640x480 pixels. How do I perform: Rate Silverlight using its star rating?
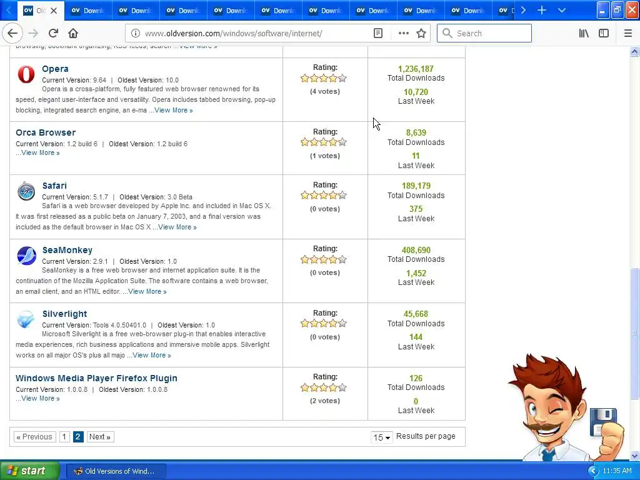(324, 324)
